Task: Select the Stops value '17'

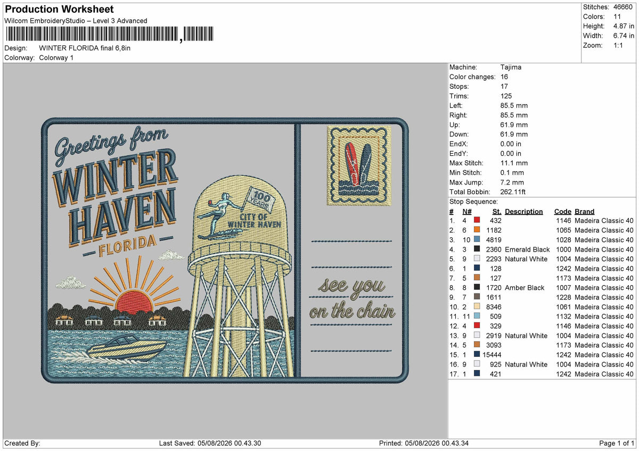Action: 504,86
